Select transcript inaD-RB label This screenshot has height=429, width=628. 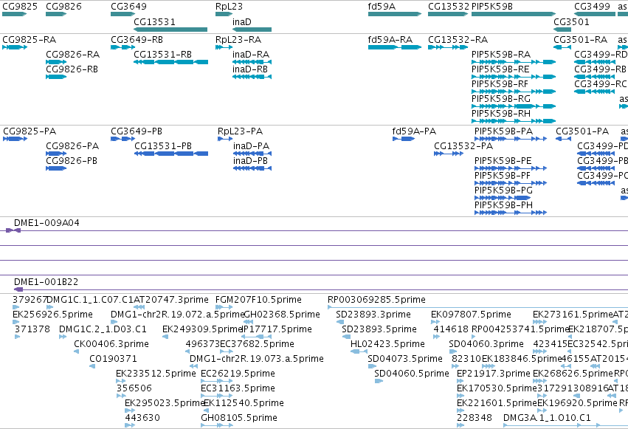click(x=250, y=69)
